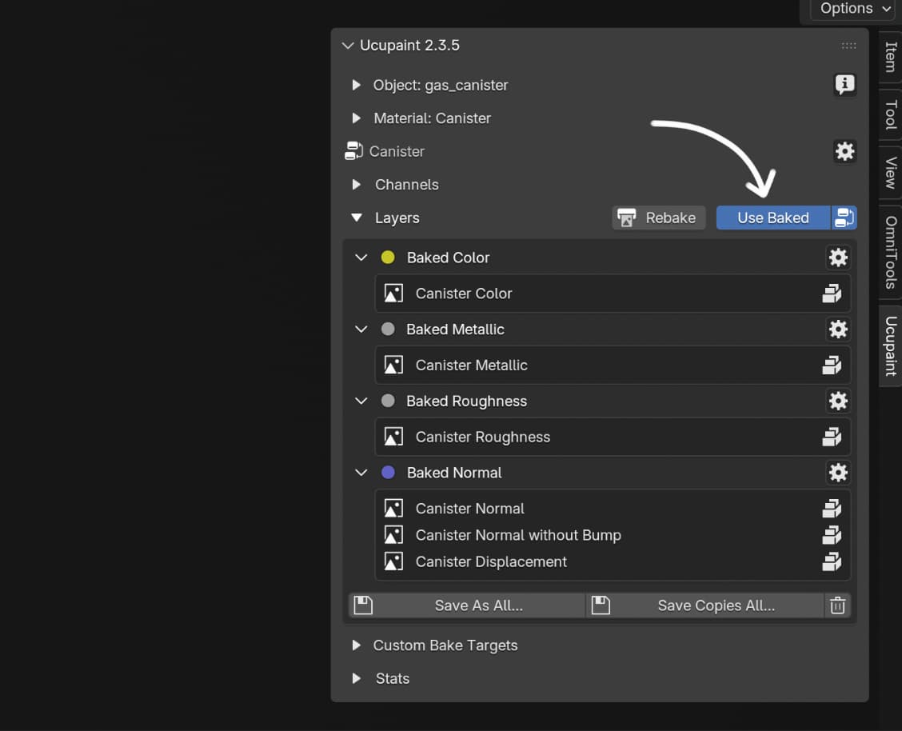
Task: Click save icon on Canister Normal without Bump
Action: point(832,535)
